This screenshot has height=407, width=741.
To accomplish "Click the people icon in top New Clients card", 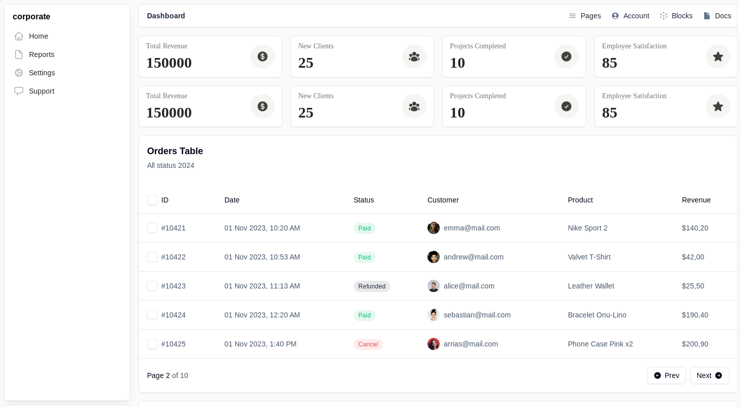I will pyautogui.click(x=414, y=56).
